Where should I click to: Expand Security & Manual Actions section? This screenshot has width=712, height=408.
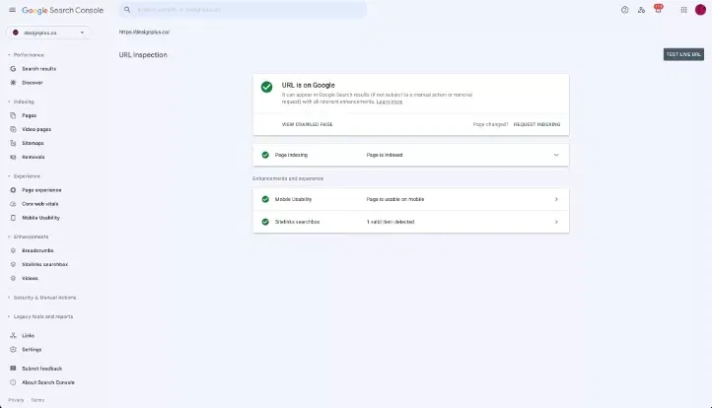tap(42, 298)
